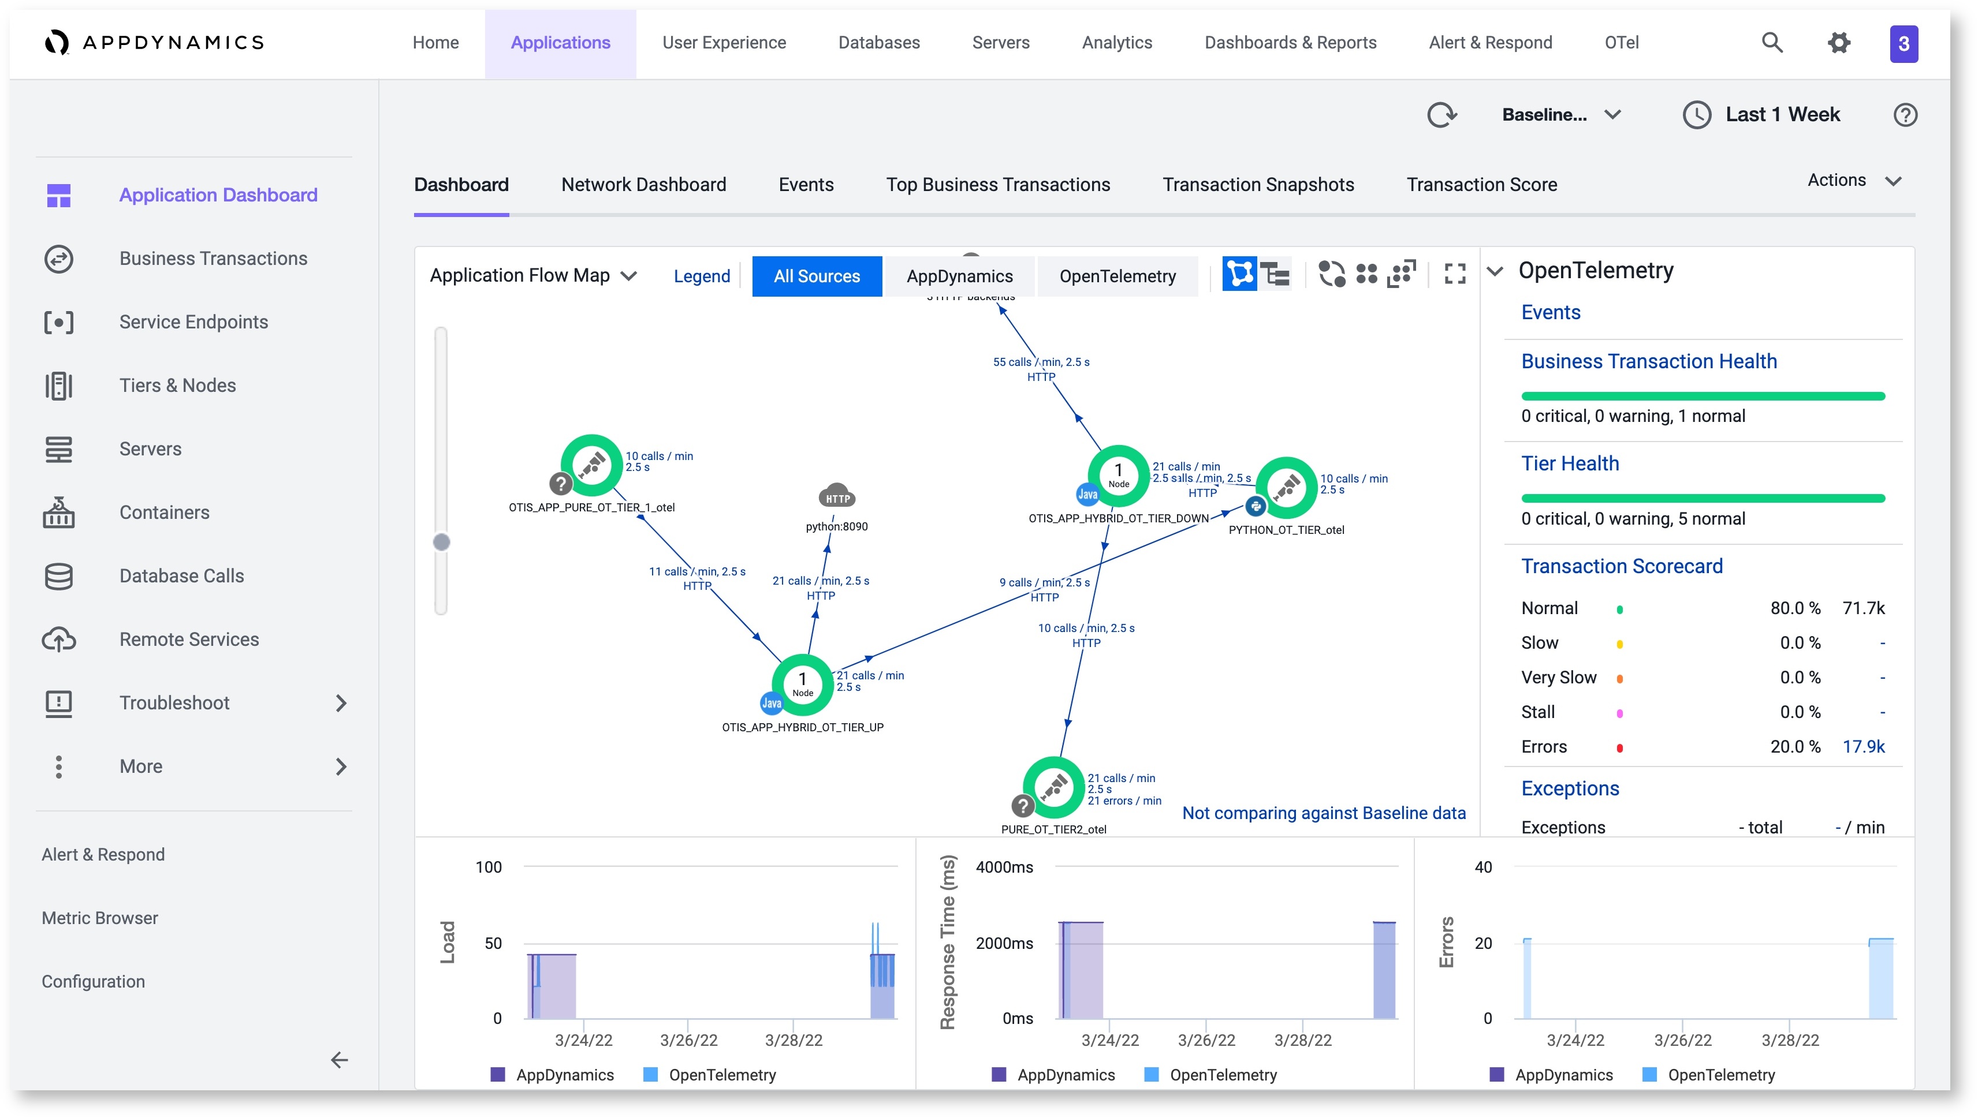Open Configuration in the sidebar
The image size is (1978, 1118).
93,981
